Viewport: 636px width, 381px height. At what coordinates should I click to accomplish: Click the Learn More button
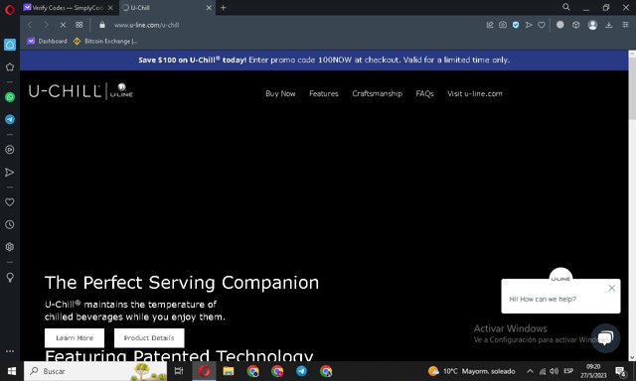[x=75, y=337]
